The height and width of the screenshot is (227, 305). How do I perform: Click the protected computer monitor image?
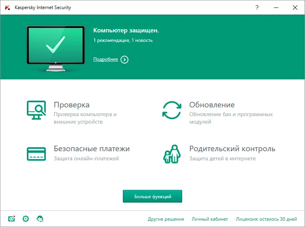tap(56, 49)
